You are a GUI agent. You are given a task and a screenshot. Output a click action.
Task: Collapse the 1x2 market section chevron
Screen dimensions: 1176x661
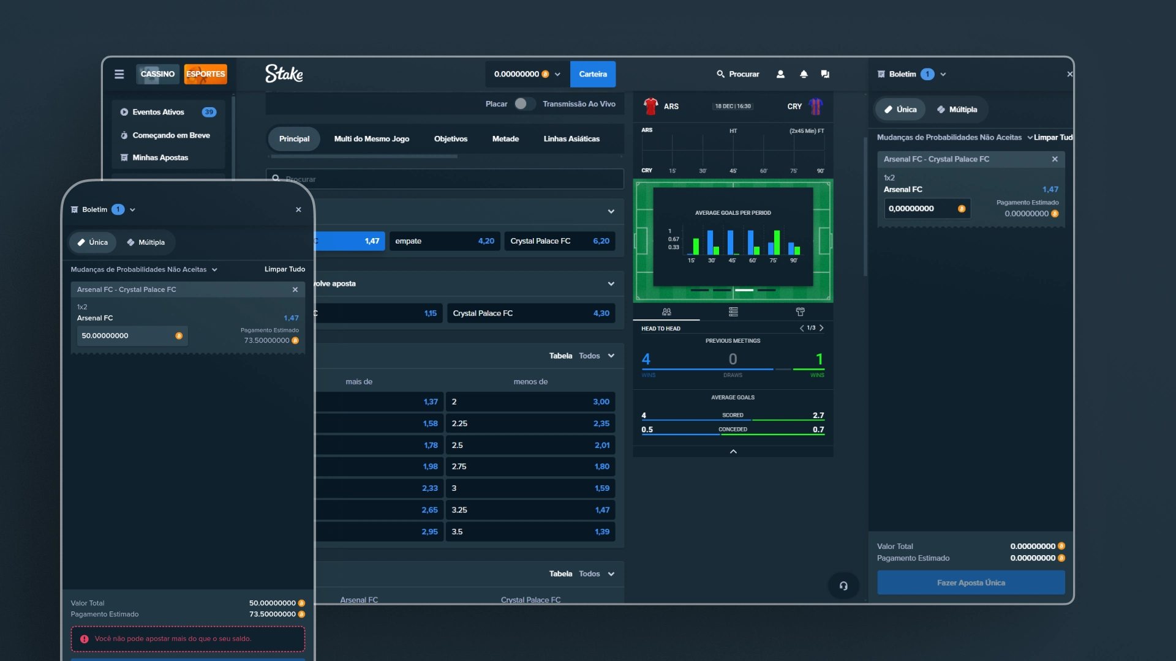pos(611,211)
